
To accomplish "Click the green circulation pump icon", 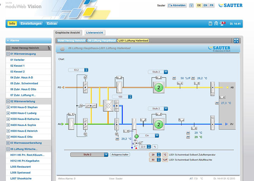I will pyautogui.click(x=136, y=136).
